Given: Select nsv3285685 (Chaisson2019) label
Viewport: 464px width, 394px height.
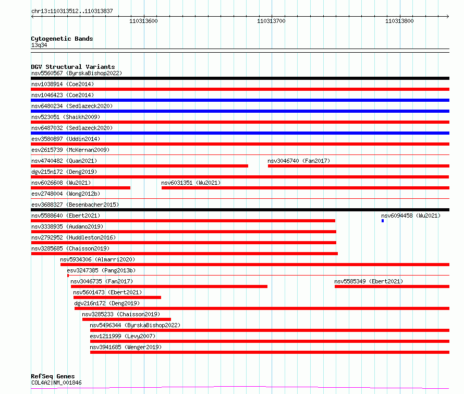Looking at the screenshot, I should pos(70,248).
